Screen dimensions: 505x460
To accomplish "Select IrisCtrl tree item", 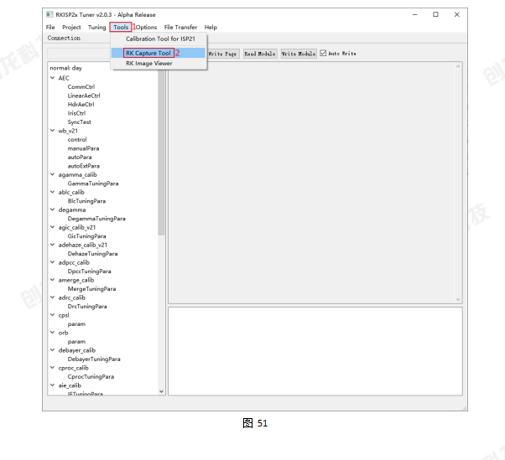I will (76, 113).
